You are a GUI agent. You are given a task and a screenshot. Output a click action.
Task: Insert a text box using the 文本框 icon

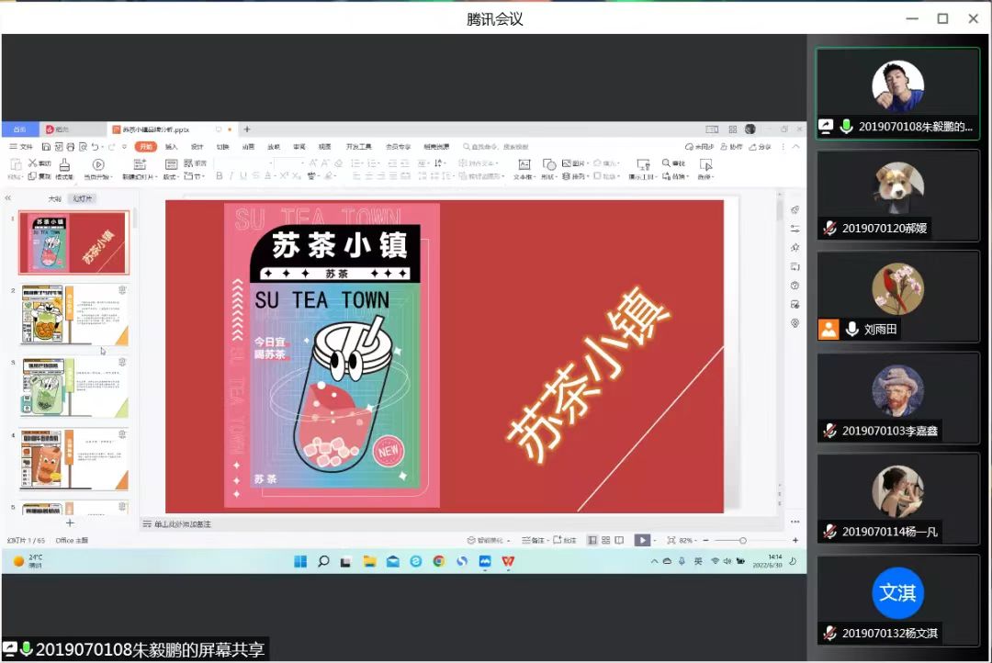(x=524, y=163)
